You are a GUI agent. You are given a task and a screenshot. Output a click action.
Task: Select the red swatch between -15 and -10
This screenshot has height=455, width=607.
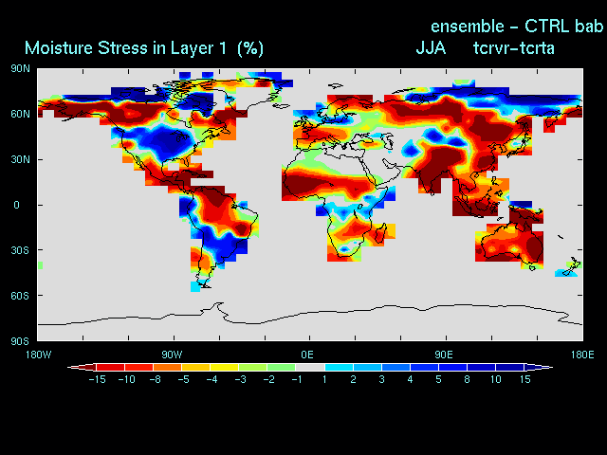click(110, 367)
